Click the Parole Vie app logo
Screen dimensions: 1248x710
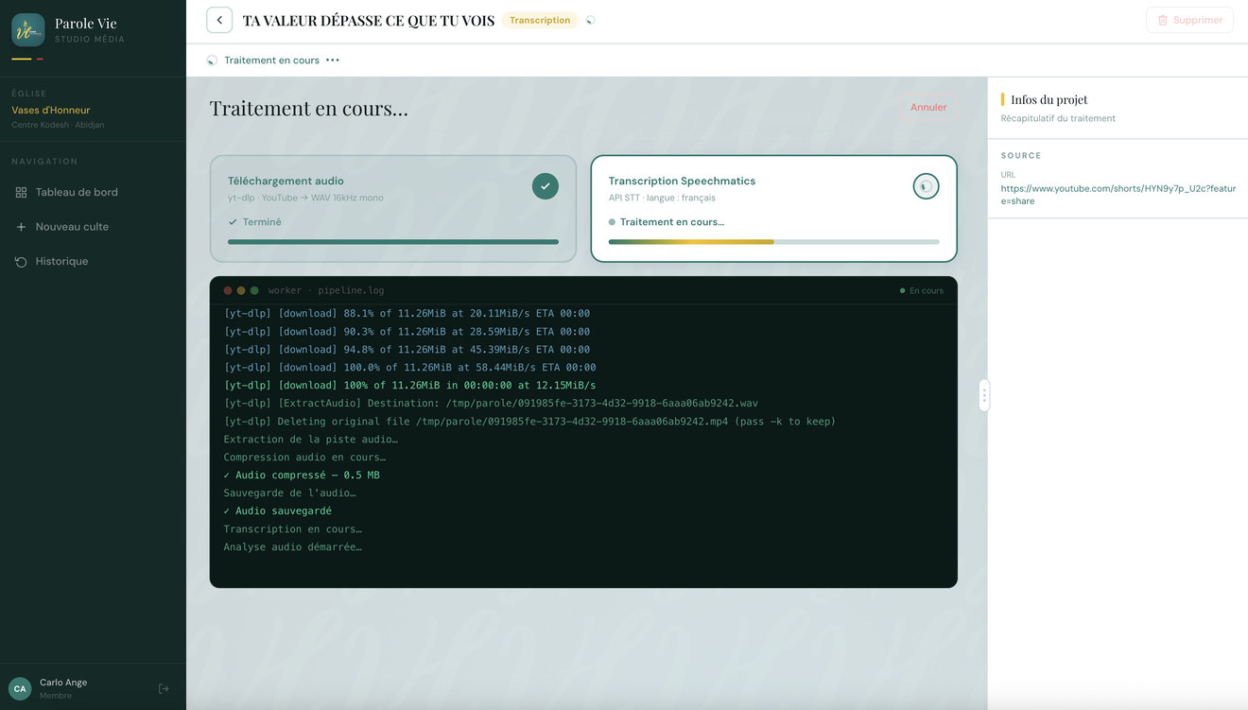28,30
